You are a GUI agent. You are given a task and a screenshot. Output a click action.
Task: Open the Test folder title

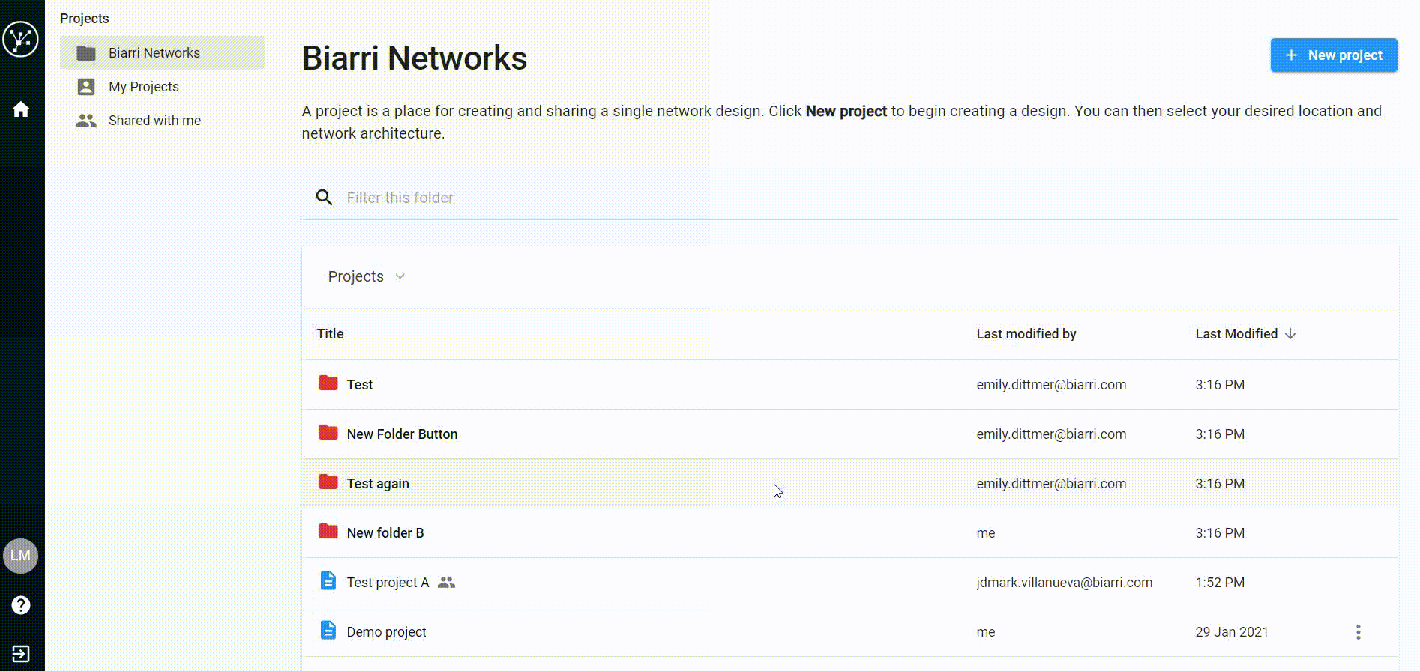(x=360, y=385)
